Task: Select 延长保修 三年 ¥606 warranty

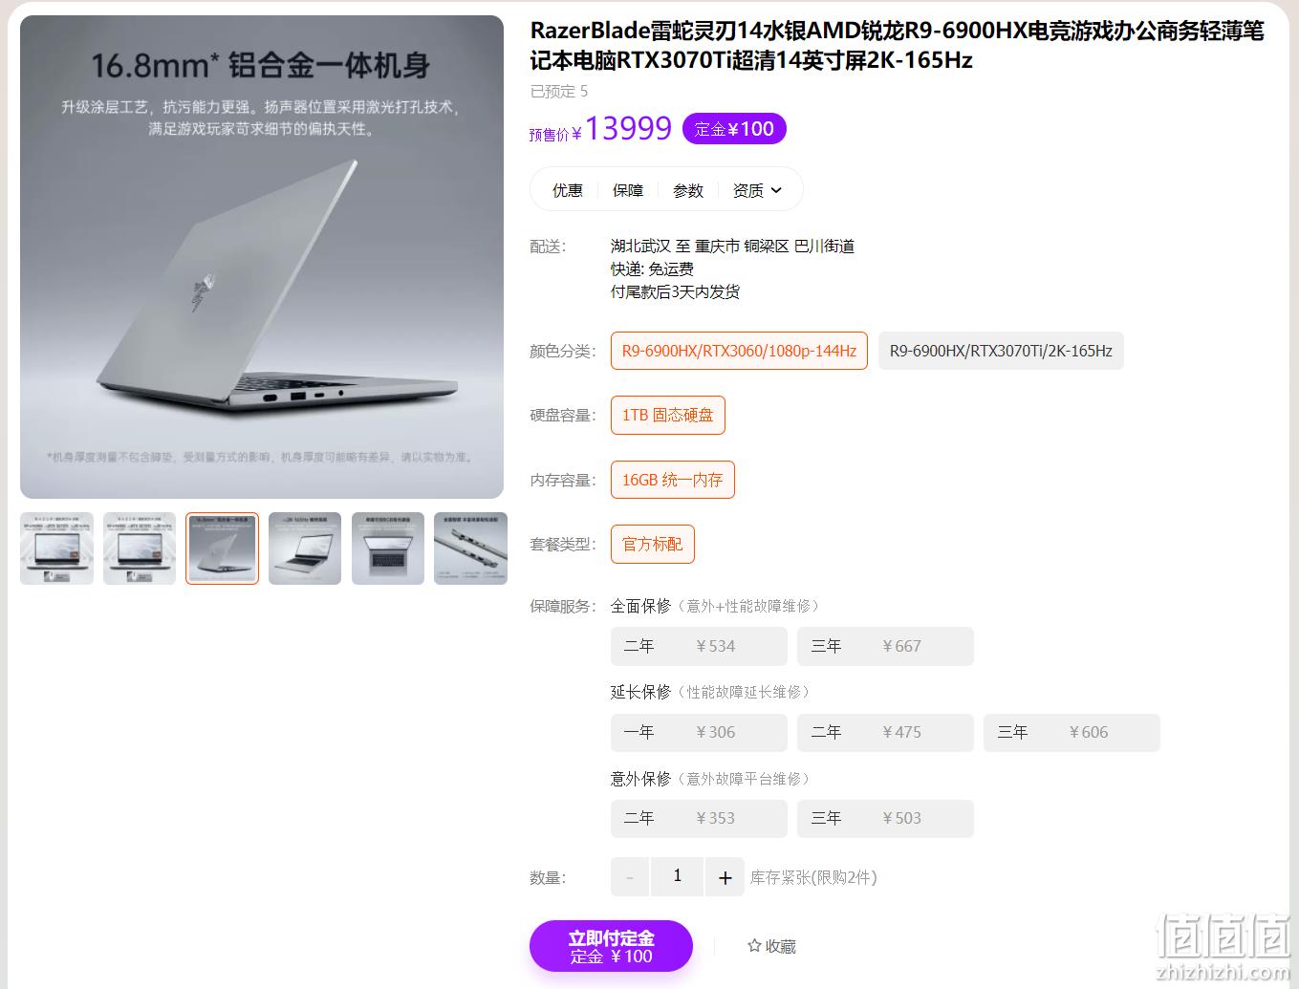Action: tap(1072, 732)
